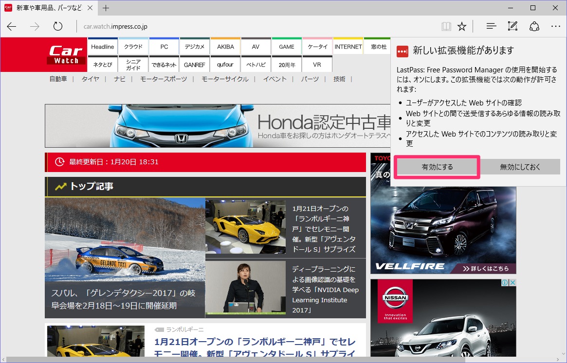Open the NVIDIA speaker photo thumbnail
567x363 pixels.
click(245, 288)
